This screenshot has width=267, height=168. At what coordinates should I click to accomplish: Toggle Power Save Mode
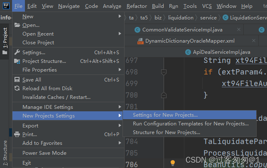68,153
